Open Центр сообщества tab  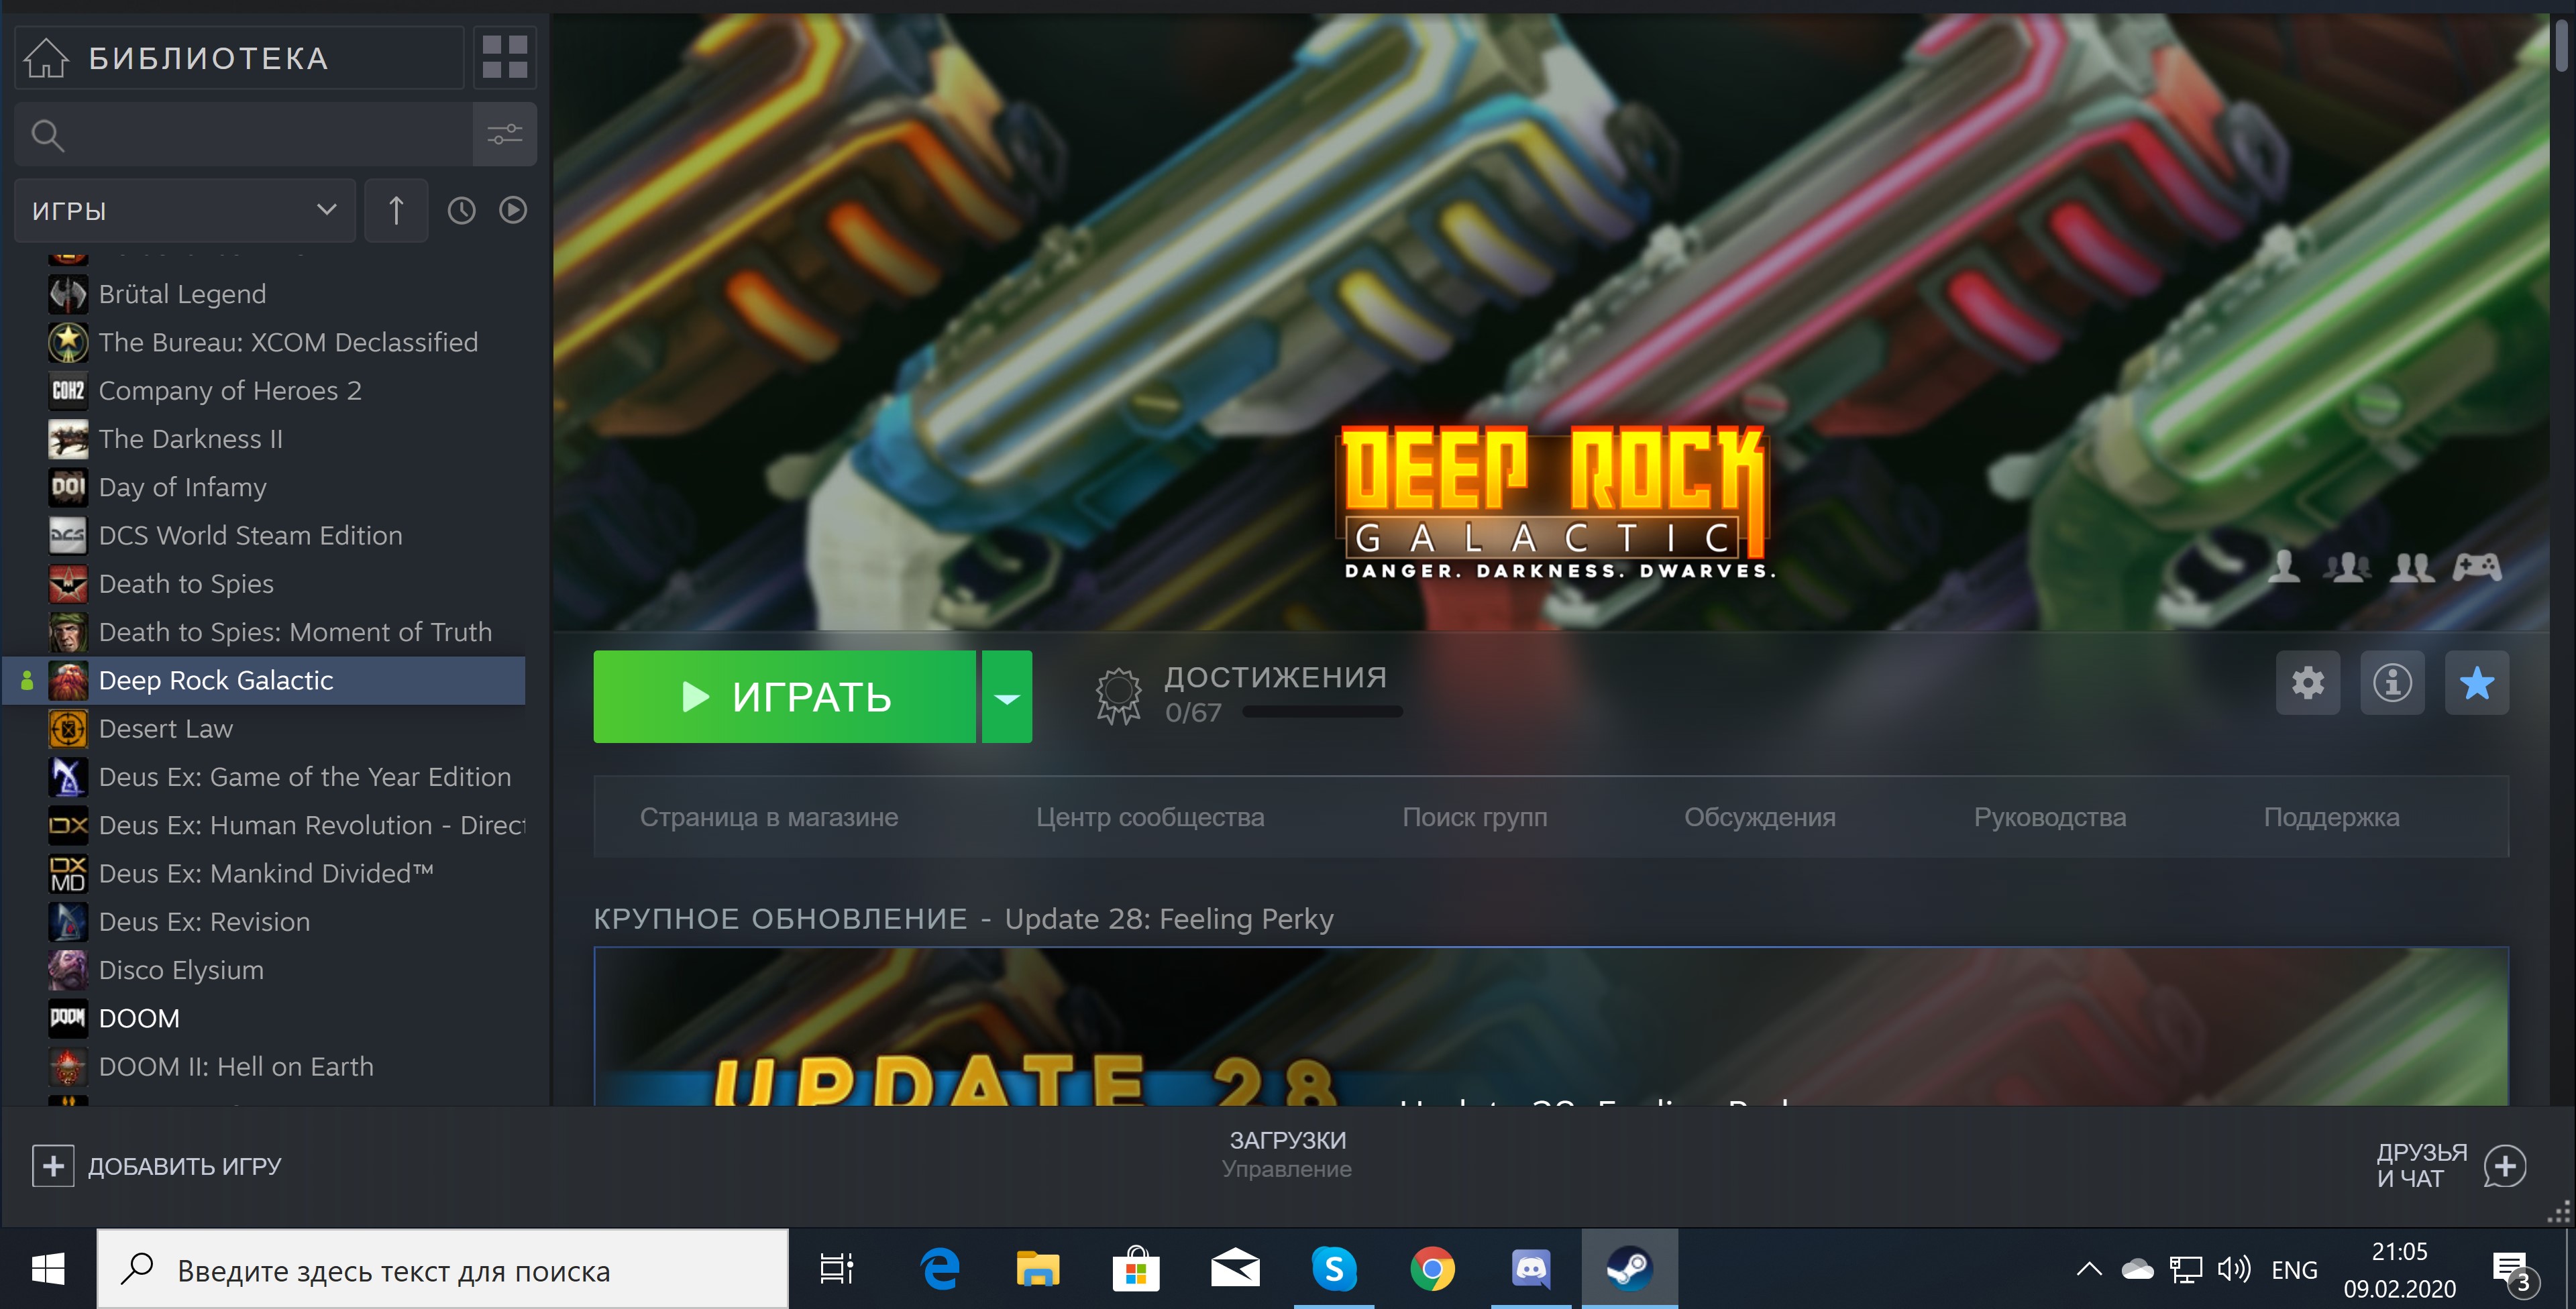[x=1150, y=817]
